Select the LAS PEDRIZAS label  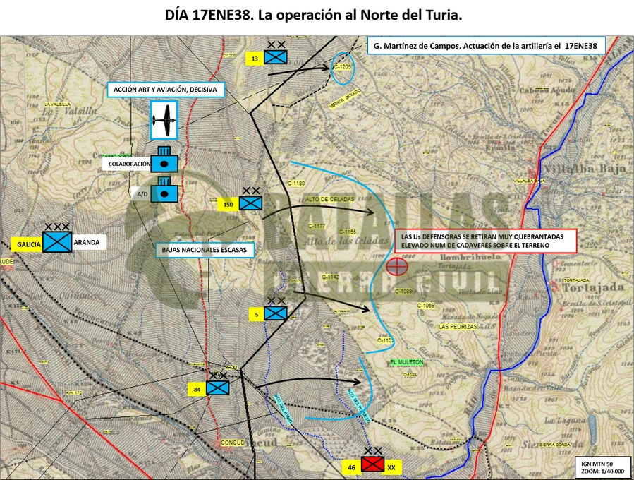[458, 326]
